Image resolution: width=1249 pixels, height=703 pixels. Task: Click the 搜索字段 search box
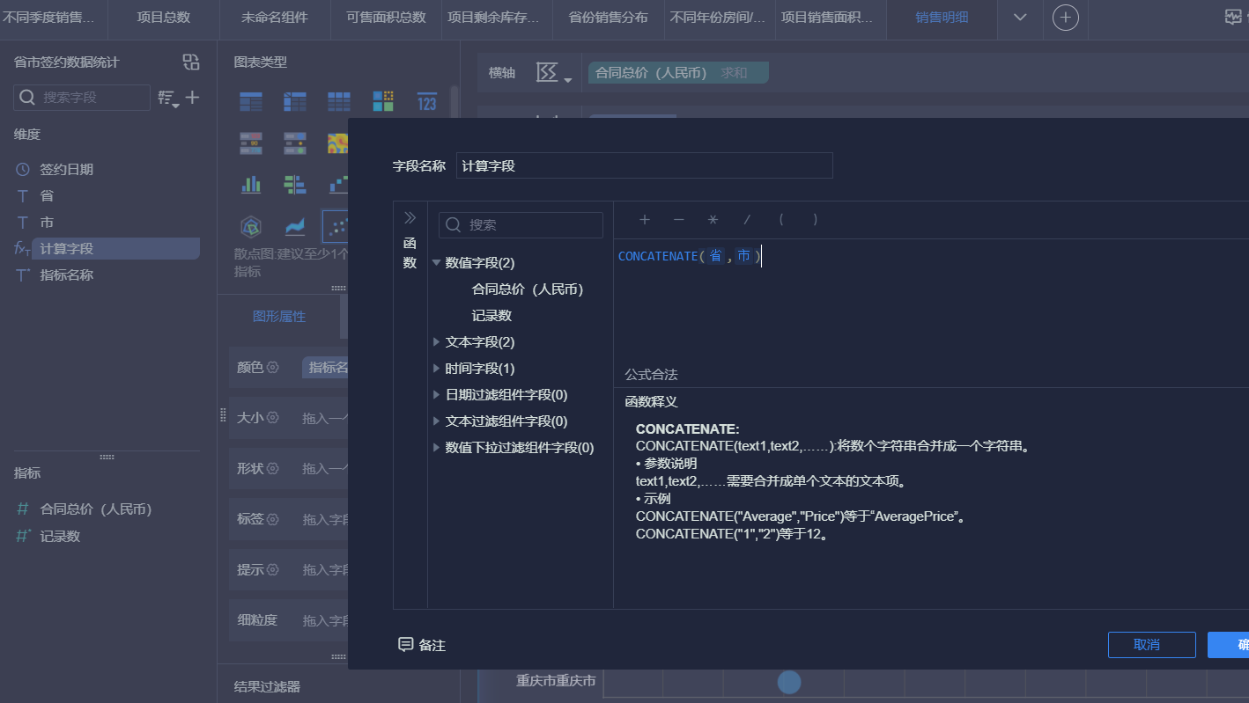point(82,98)
